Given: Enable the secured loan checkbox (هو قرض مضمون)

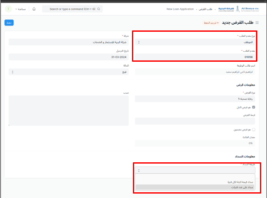Looking at the screenshot, I should click(253, 130).
